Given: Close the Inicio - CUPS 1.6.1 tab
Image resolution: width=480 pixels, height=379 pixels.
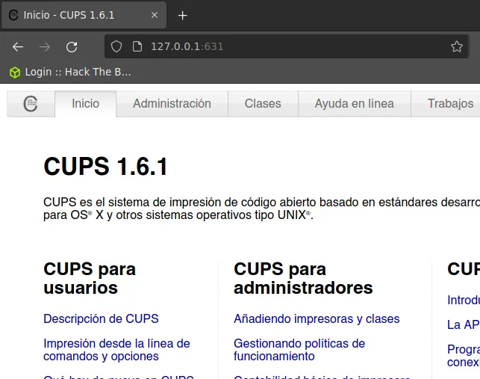Looking at the screenshot, I should pyautogui.click(x=155, y=15).
